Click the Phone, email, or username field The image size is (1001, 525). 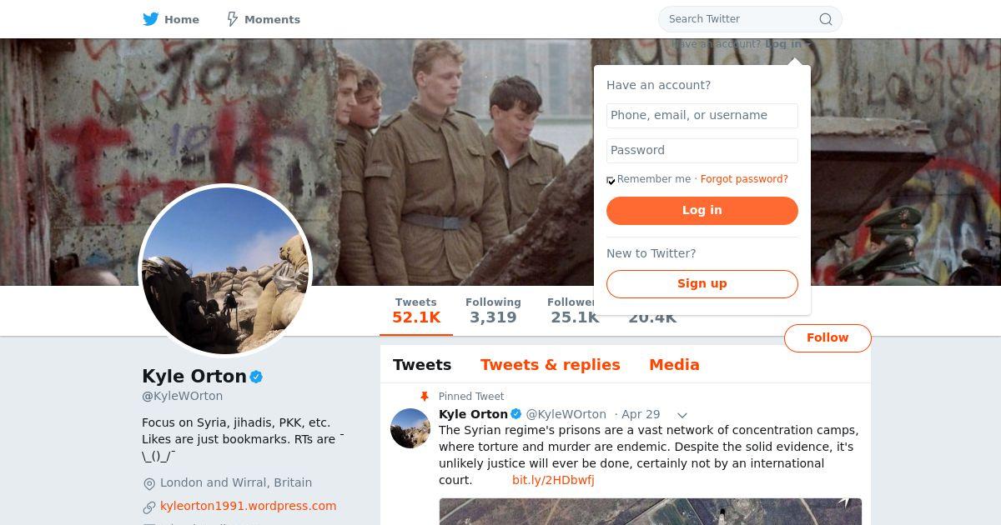[x=702, y=115]
